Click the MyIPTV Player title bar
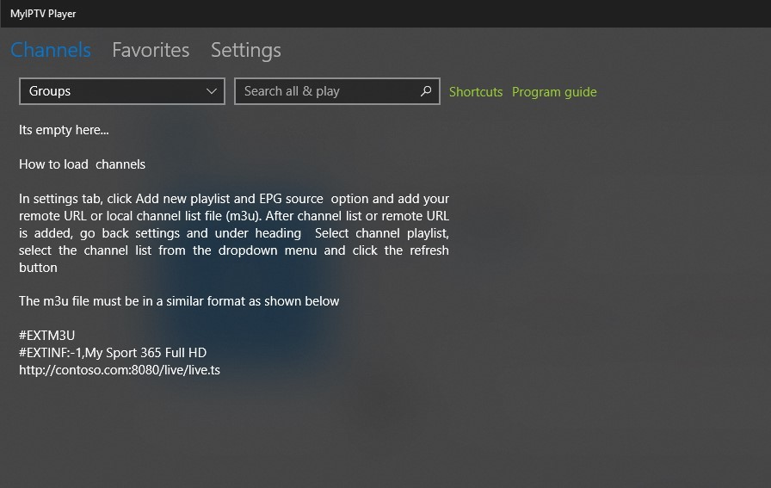This screenshot has height=488, width=771. pyautogui.click(x=385, y=13)
